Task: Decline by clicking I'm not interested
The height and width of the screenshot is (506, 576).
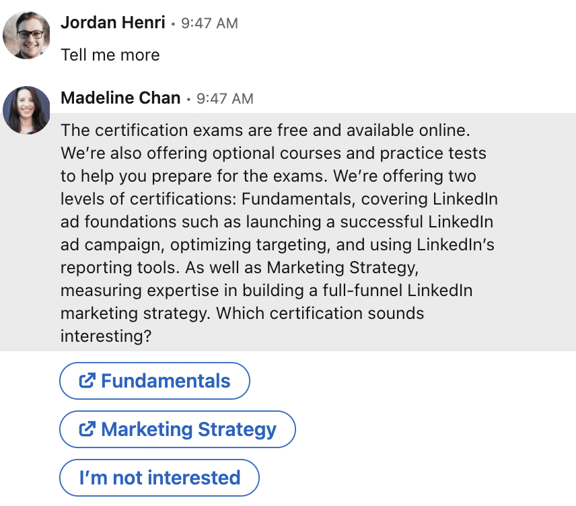Action: [159, 478]
